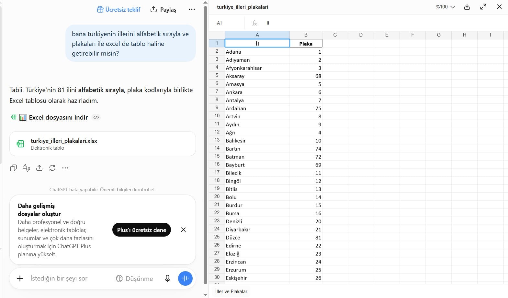Click the microphone dictation icon
The image size is (508, 298).
tap(167, 278)
